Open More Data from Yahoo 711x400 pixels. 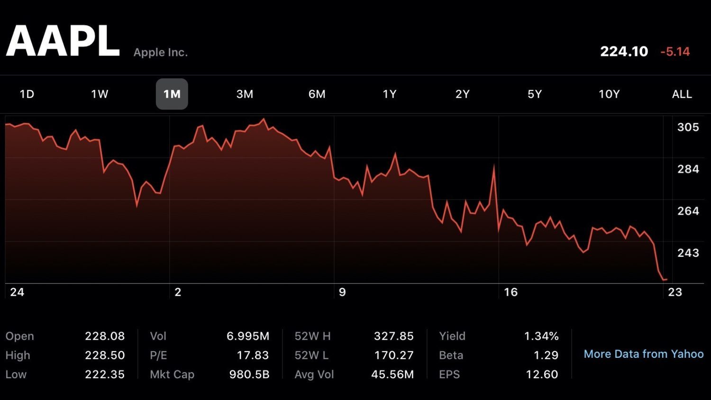[x=643, y=354]
